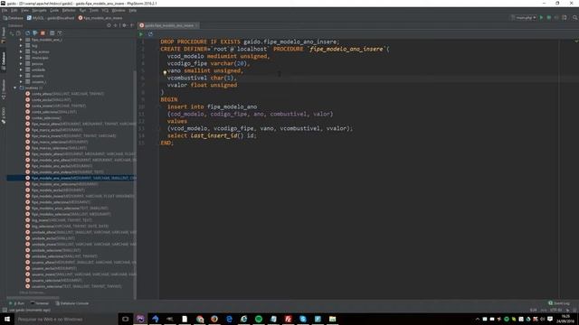Open table editor icon in database toolbar
The image size is (579, 325).
[x=52, y=33]
